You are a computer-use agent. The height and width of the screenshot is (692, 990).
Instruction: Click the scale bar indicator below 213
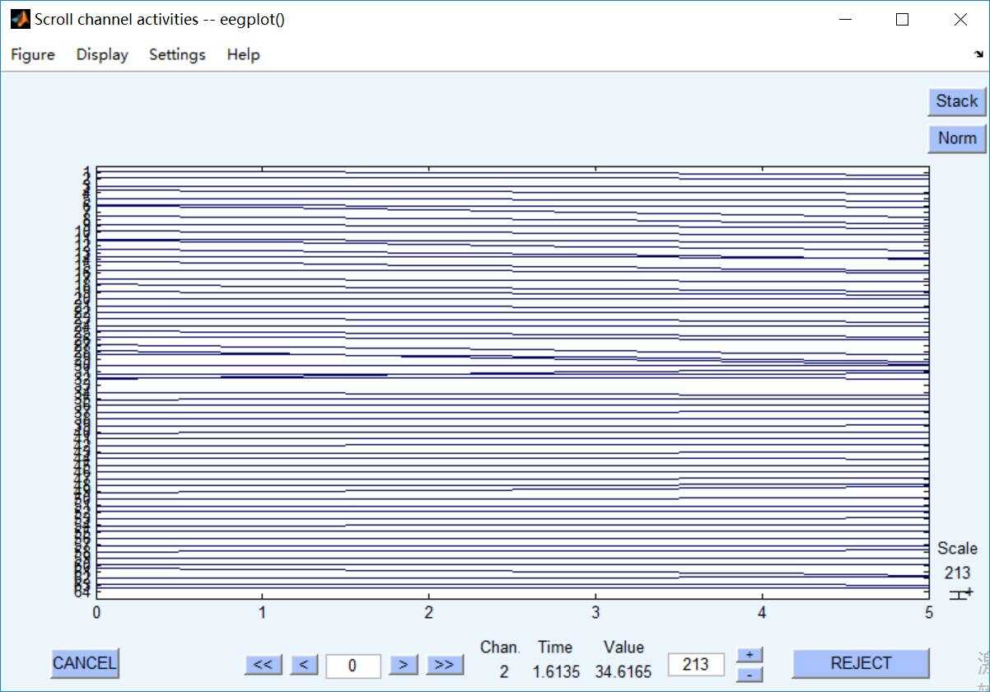[x=960, y=593]
